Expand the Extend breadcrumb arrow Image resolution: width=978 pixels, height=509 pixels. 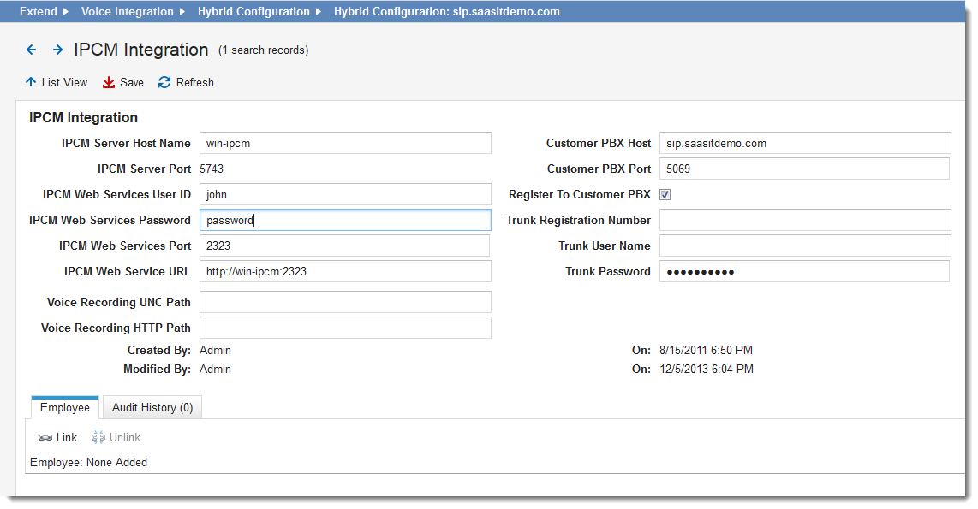pos(64,11)
